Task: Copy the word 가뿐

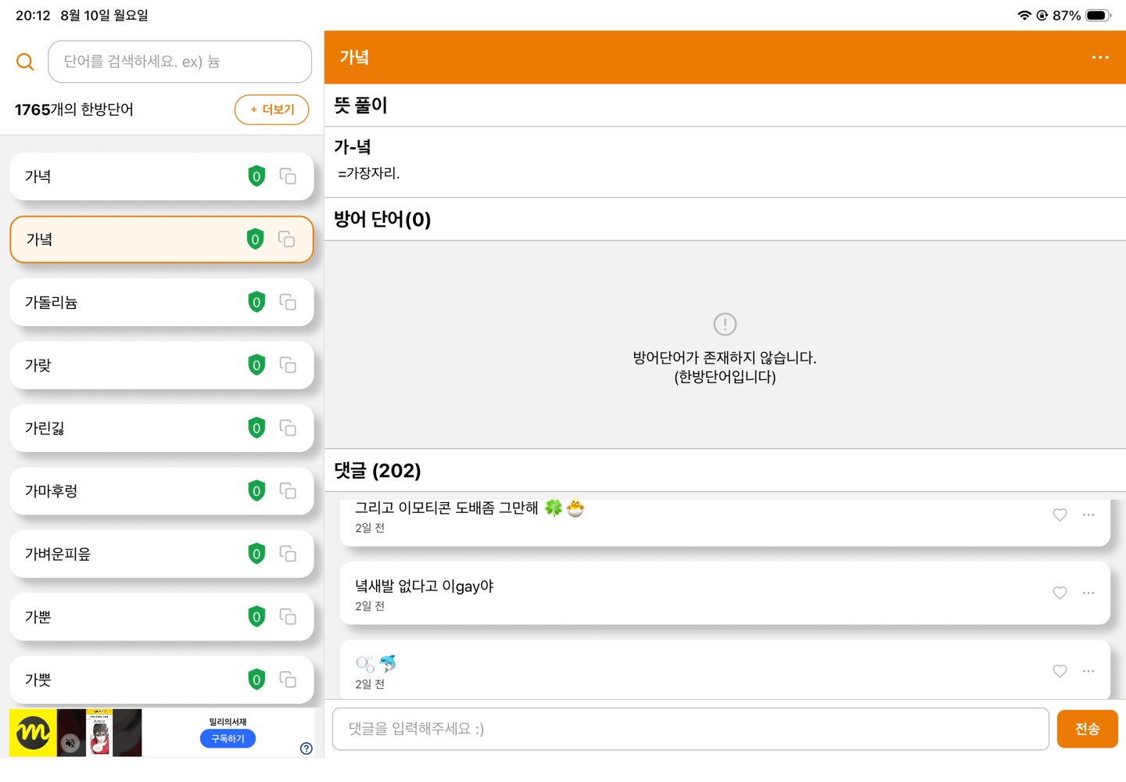Action: 288,617
